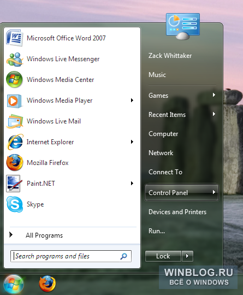This screenshot has width=243, height=295.
Task: Open Network from Start menu
Action: [161, 153]
